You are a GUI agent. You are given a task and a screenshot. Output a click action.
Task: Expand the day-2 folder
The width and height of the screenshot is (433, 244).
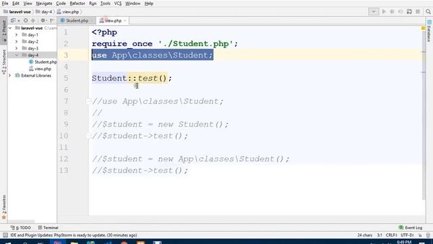click(x=16, y=41)
